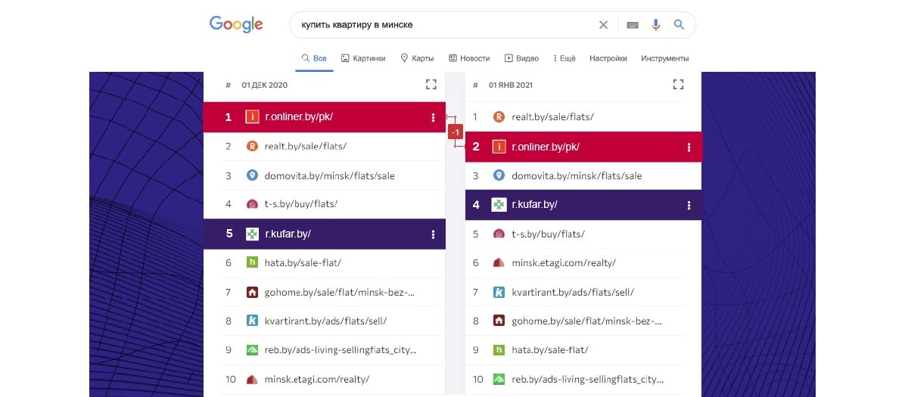The image size is (908, 397).
Task: Click kufar favicon in January list
Action: pyautogui.click(x=499, y=205)
